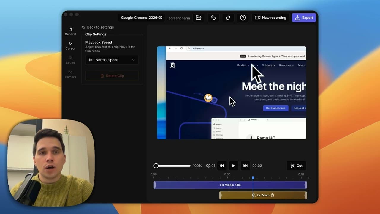Start a New recording

(270, 18)
